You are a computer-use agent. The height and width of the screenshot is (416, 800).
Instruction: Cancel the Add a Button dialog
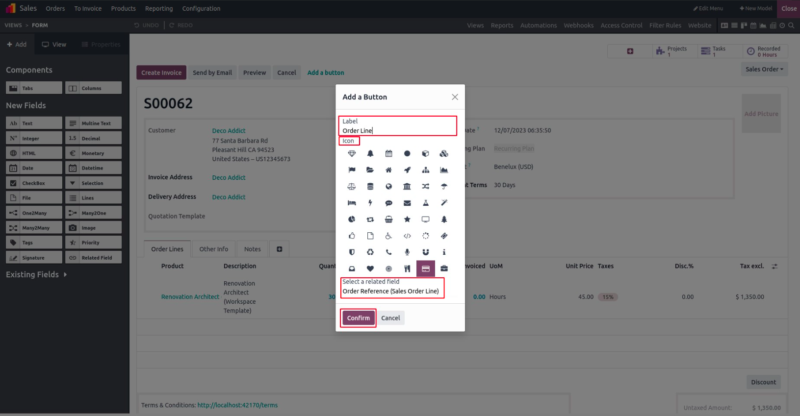pos(390,318)
